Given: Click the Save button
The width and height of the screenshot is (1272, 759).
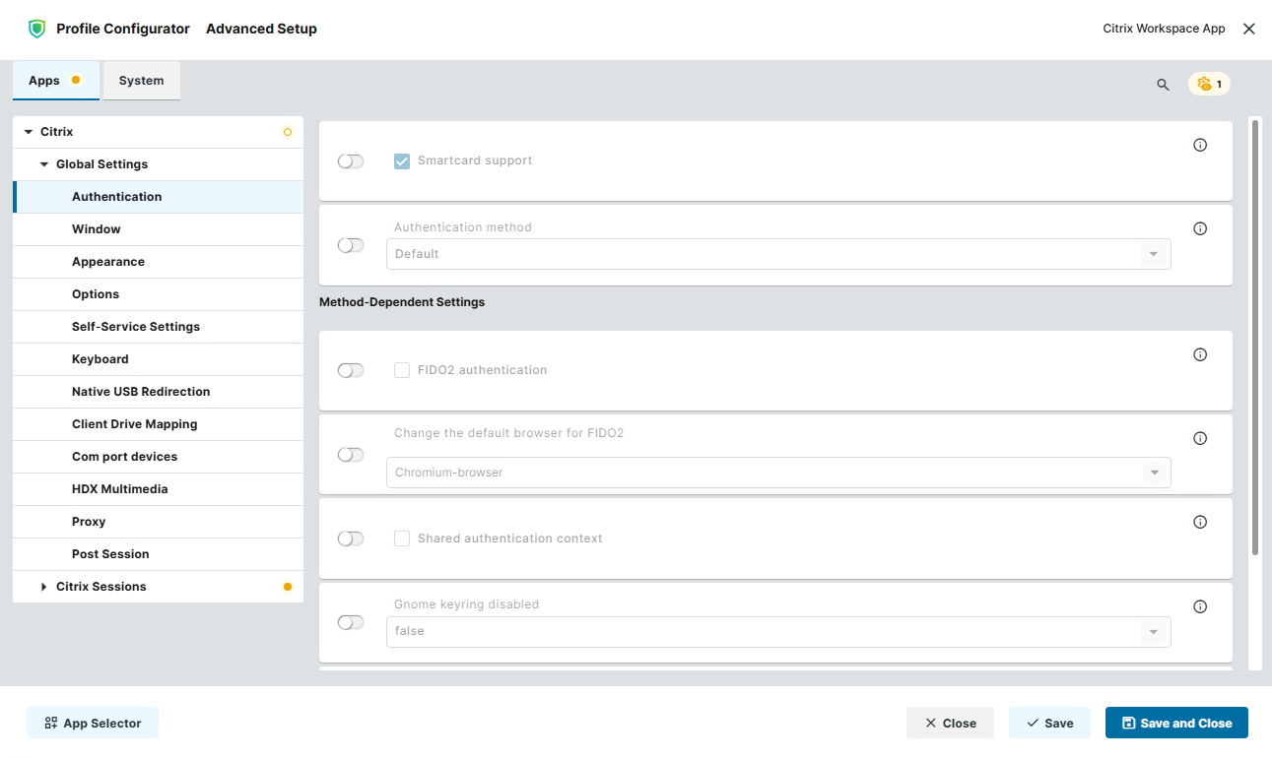Looking at the screenshot, I should pos(1049,723).
